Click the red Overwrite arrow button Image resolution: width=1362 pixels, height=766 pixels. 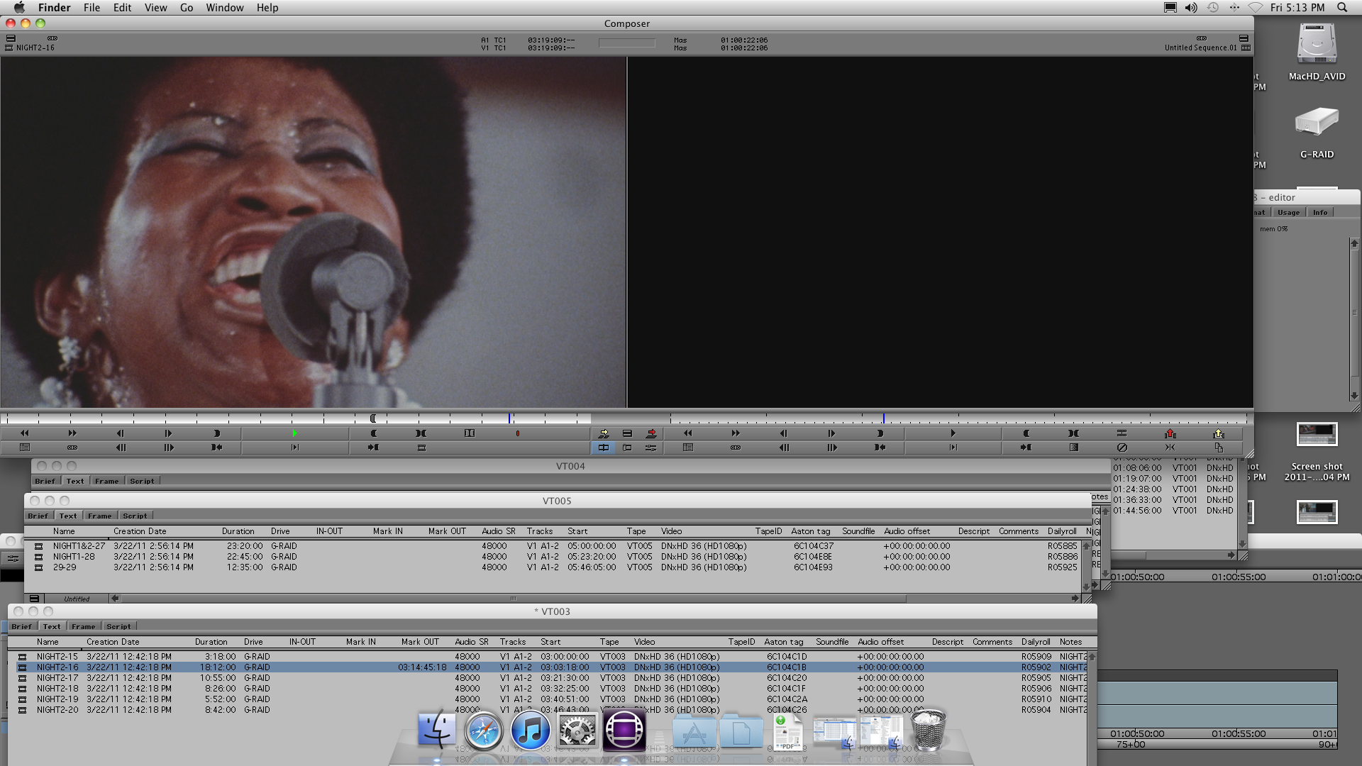[x=651, y=433]
